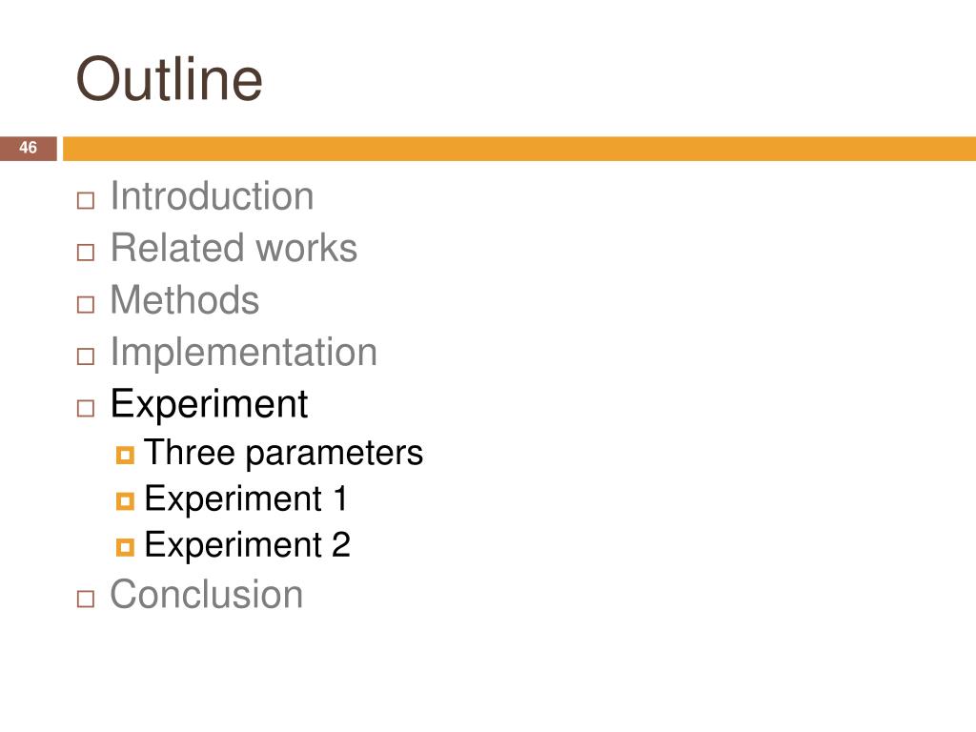Select the Conclusion outline item
Image resolution: width=976 pixels, height=732 pixels.
(206, 595)
